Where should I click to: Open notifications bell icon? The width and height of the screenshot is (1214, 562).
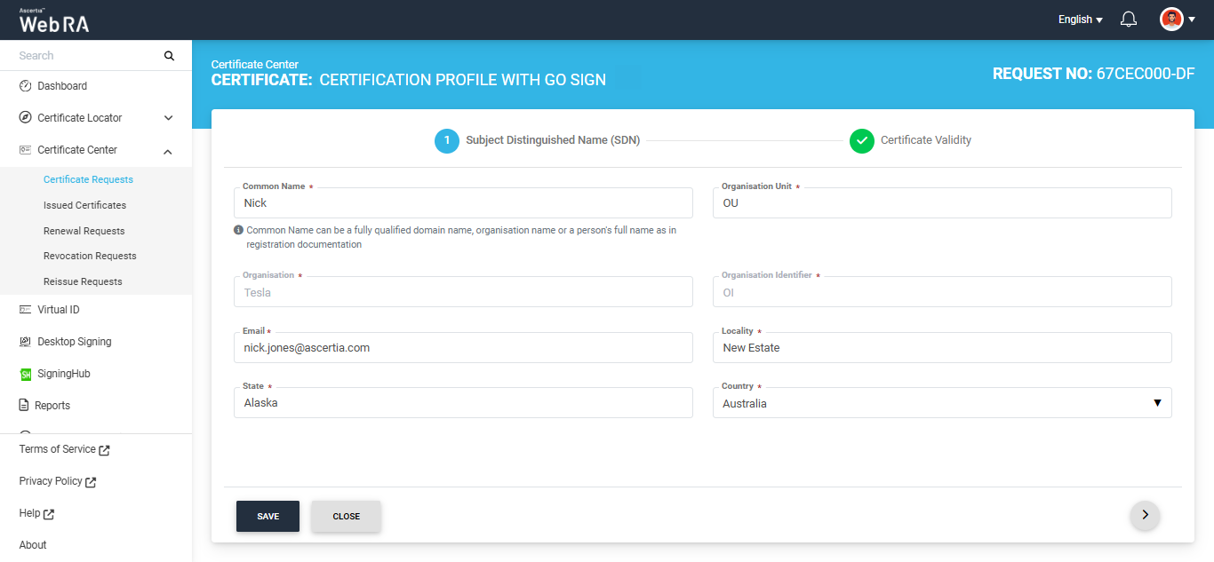[x=1129, y=20]
